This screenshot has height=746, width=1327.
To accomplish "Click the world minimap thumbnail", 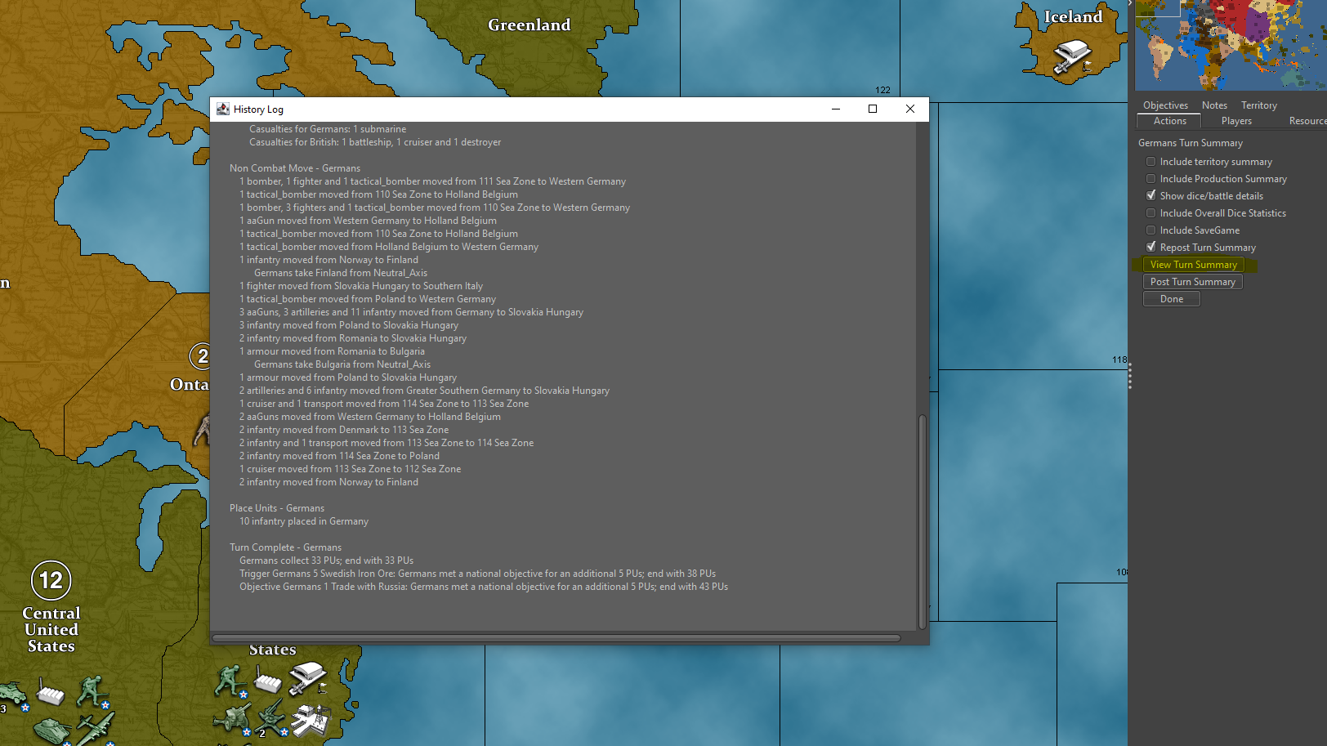I will click(1230, 45).
